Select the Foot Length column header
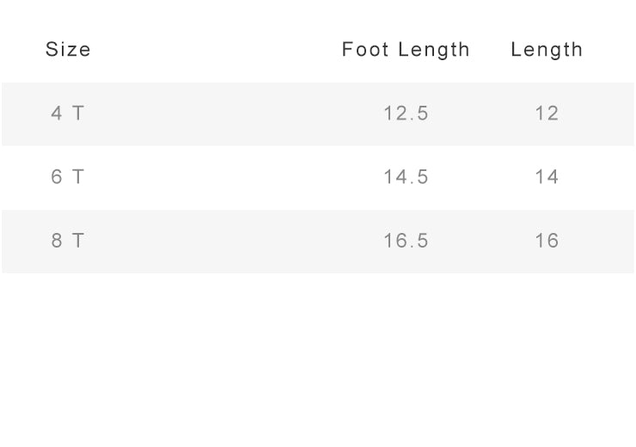The image size is (636, 447). tap(406, 50)
